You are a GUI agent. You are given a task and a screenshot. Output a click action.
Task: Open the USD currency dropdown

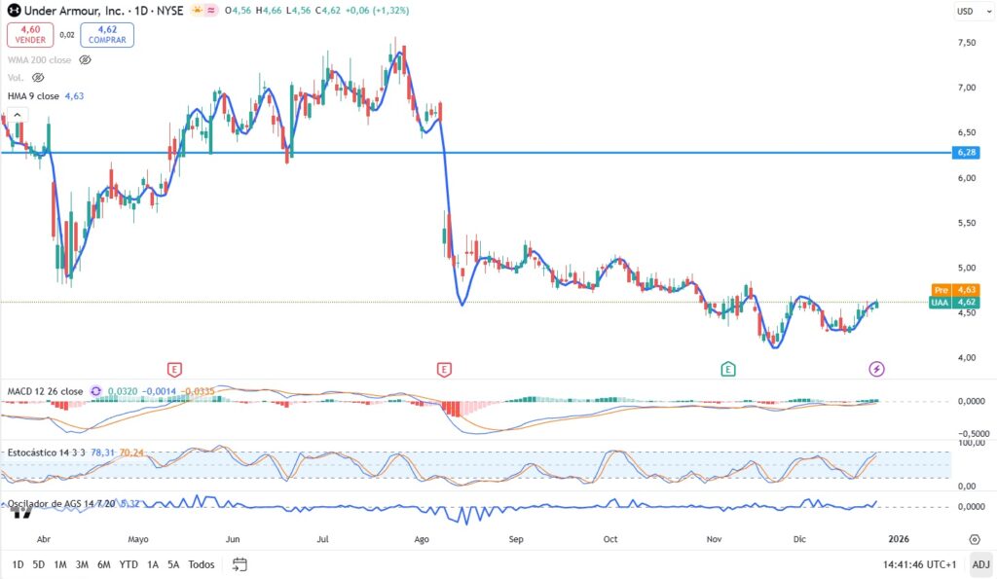point(966,12)
